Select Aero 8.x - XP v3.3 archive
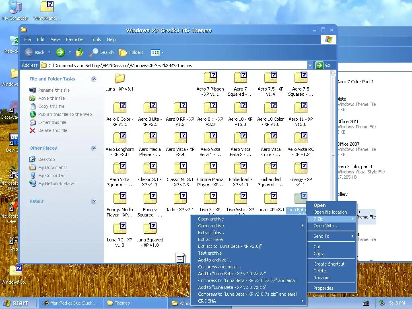 click(x=210, y=114)
